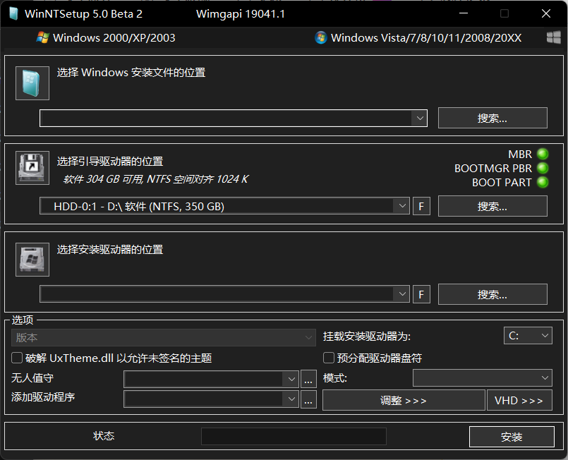Expand the 模式 mode dropdown
Screen dimensions: 568x460
coord(482,377)
